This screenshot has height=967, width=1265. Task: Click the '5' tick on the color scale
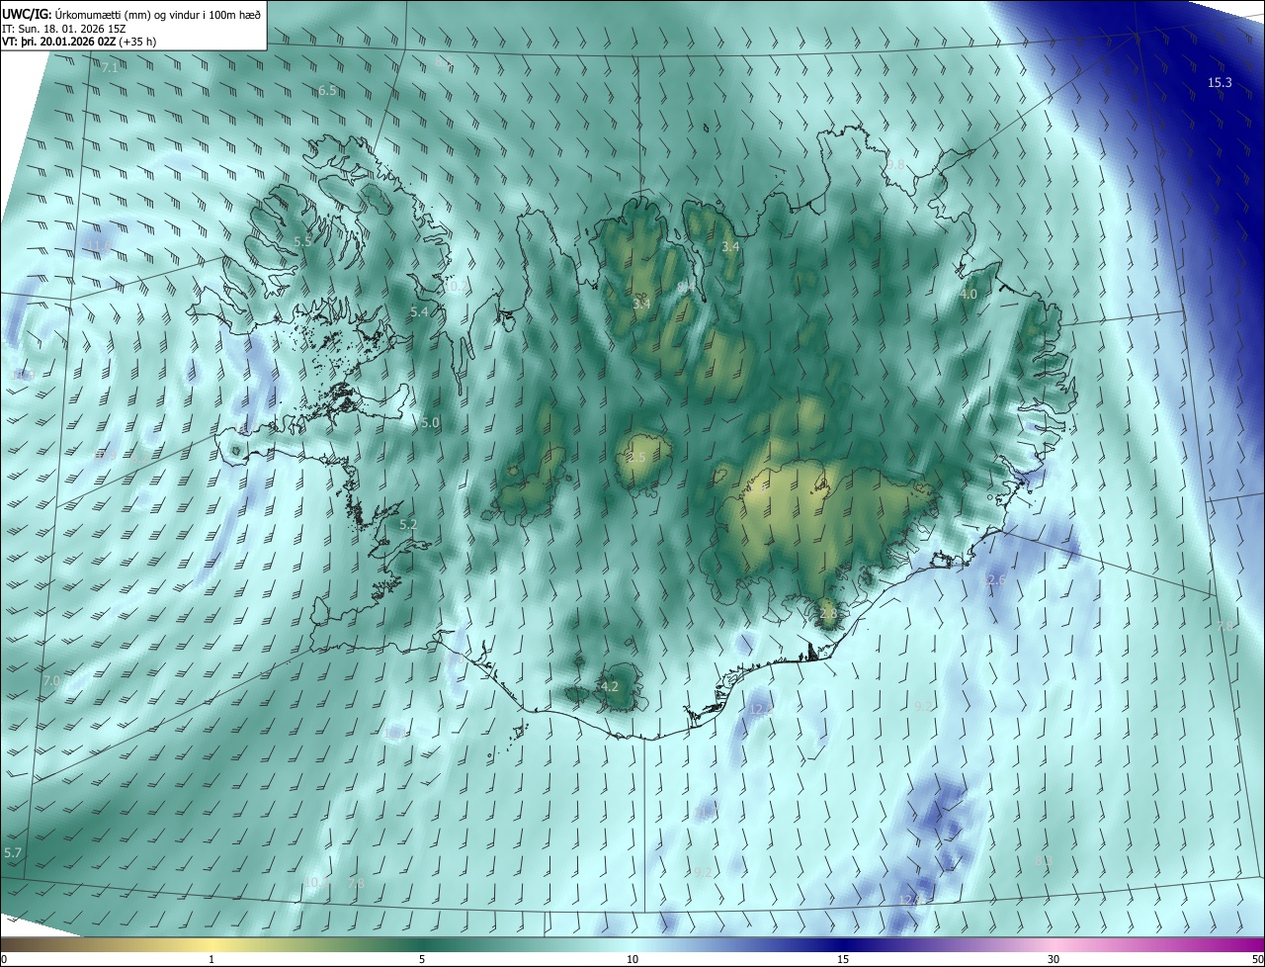click(x=422, y=959)
